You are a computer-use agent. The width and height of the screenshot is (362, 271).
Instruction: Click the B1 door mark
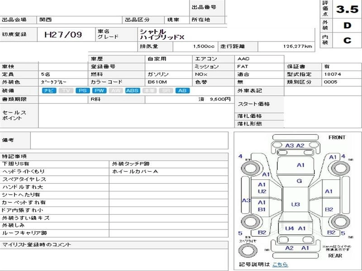tap(262, 209)
